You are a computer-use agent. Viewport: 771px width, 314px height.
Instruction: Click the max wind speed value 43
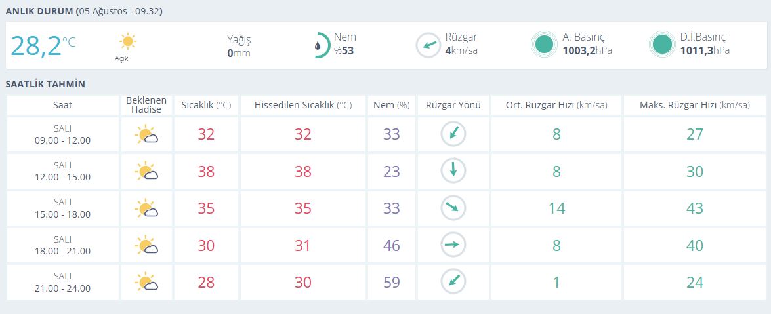click(695, 208)
